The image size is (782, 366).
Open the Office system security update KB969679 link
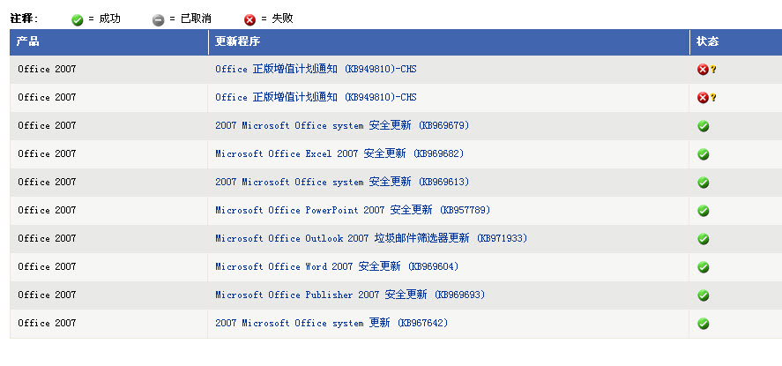342,125
